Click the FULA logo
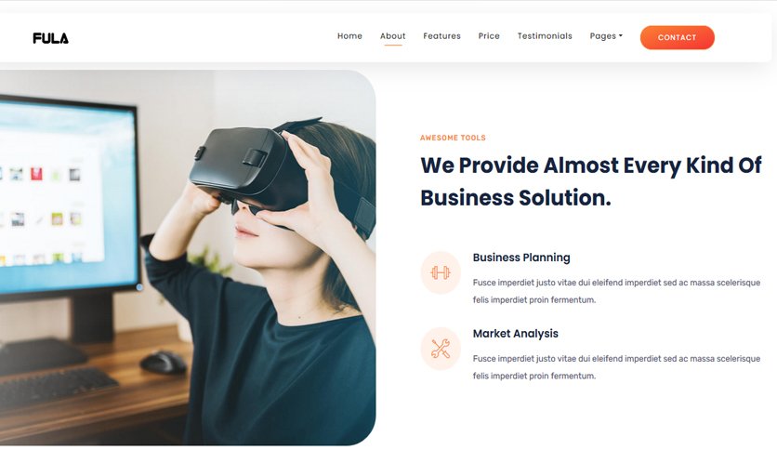The image size is (777, 450). point(50,38)
